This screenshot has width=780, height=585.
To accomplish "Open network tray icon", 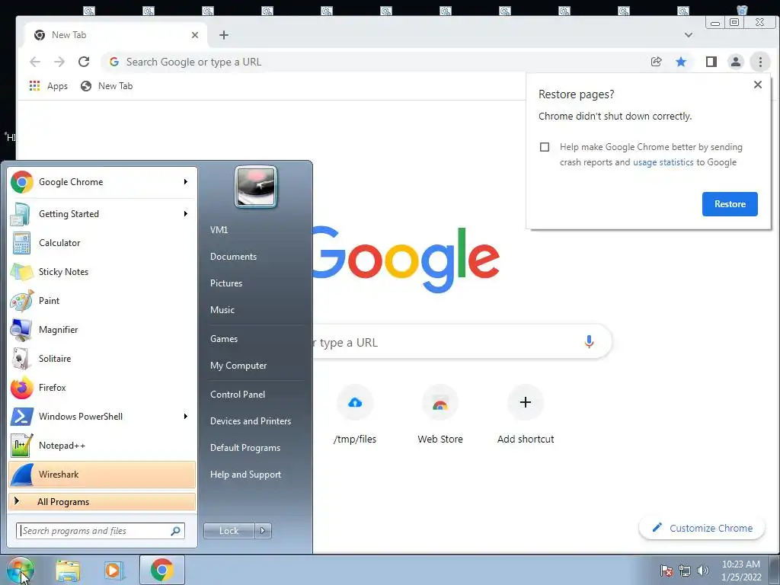I will tap(685, 571).
